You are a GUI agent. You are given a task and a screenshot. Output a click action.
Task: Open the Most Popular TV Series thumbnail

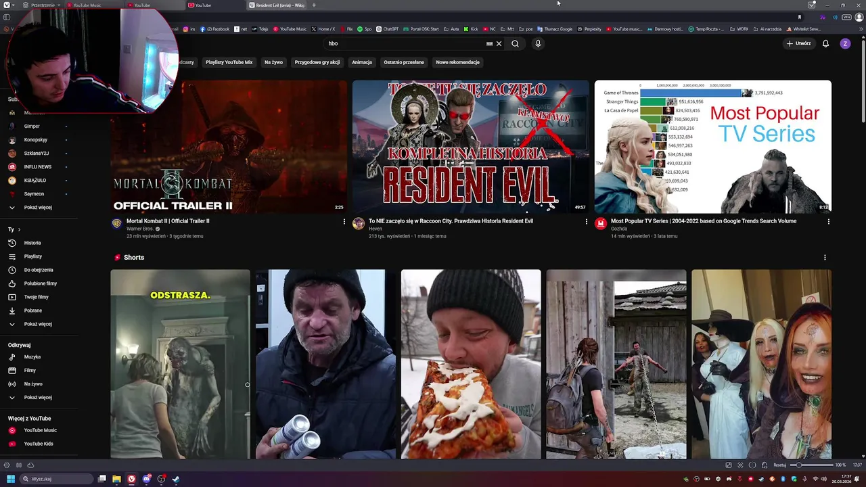point(713,147)
